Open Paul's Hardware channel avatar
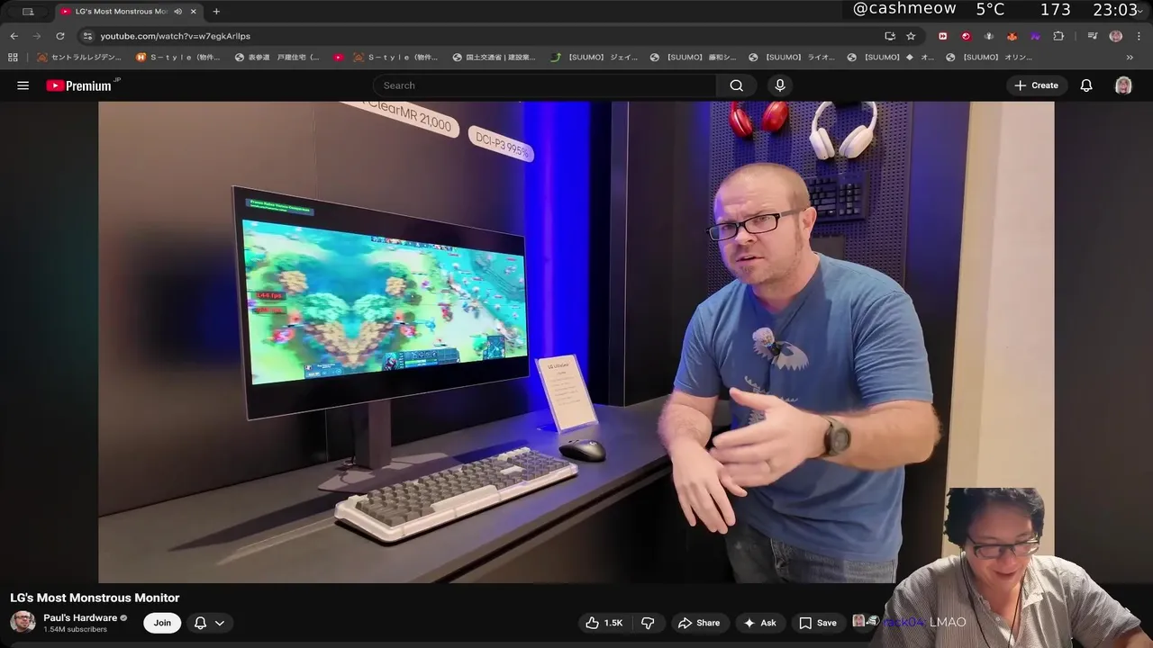The image size is (1153, 648). tap(23, 622)
